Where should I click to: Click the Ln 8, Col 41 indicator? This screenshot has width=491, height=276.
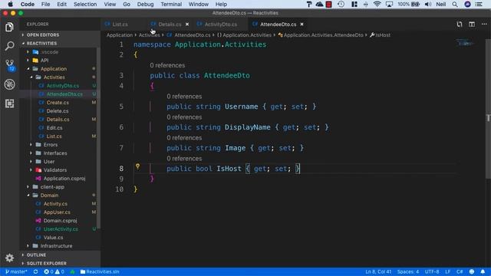tap(378, 271)
